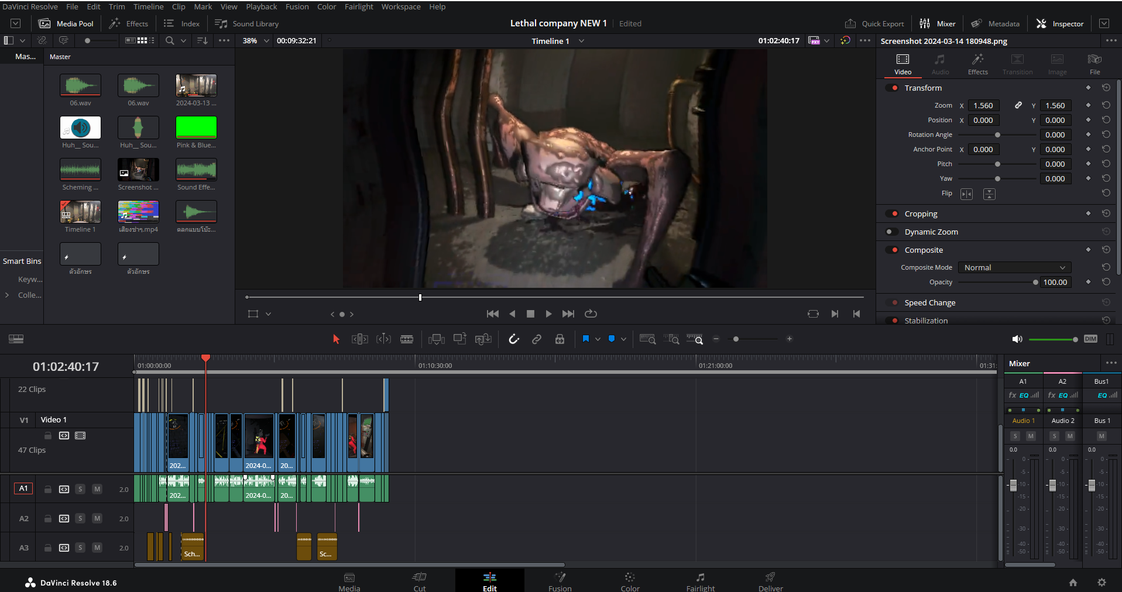Solo audio track A1

tap(80, 489)
